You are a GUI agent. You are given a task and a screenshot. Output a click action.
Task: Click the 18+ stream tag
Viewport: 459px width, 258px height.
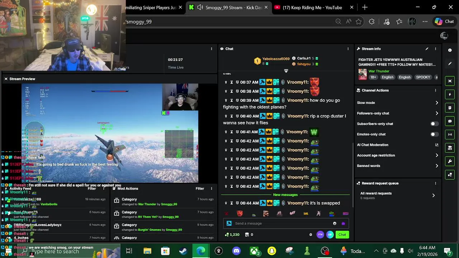coord(373,77)
